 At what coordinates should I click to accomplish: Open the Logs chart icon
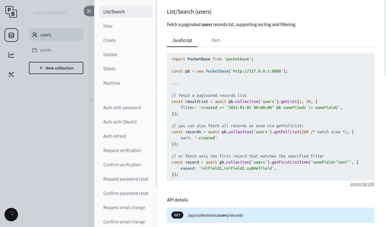click(11, 55)
